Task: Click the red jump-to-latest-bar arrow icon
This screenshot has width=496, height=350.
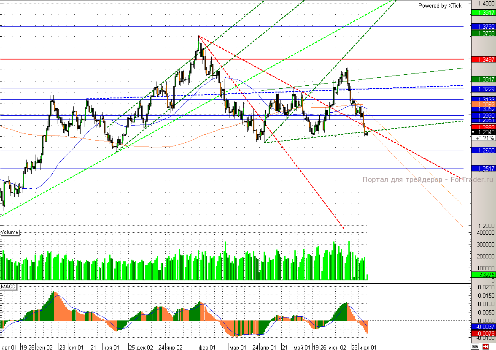Action: click(x=485, y=347)
